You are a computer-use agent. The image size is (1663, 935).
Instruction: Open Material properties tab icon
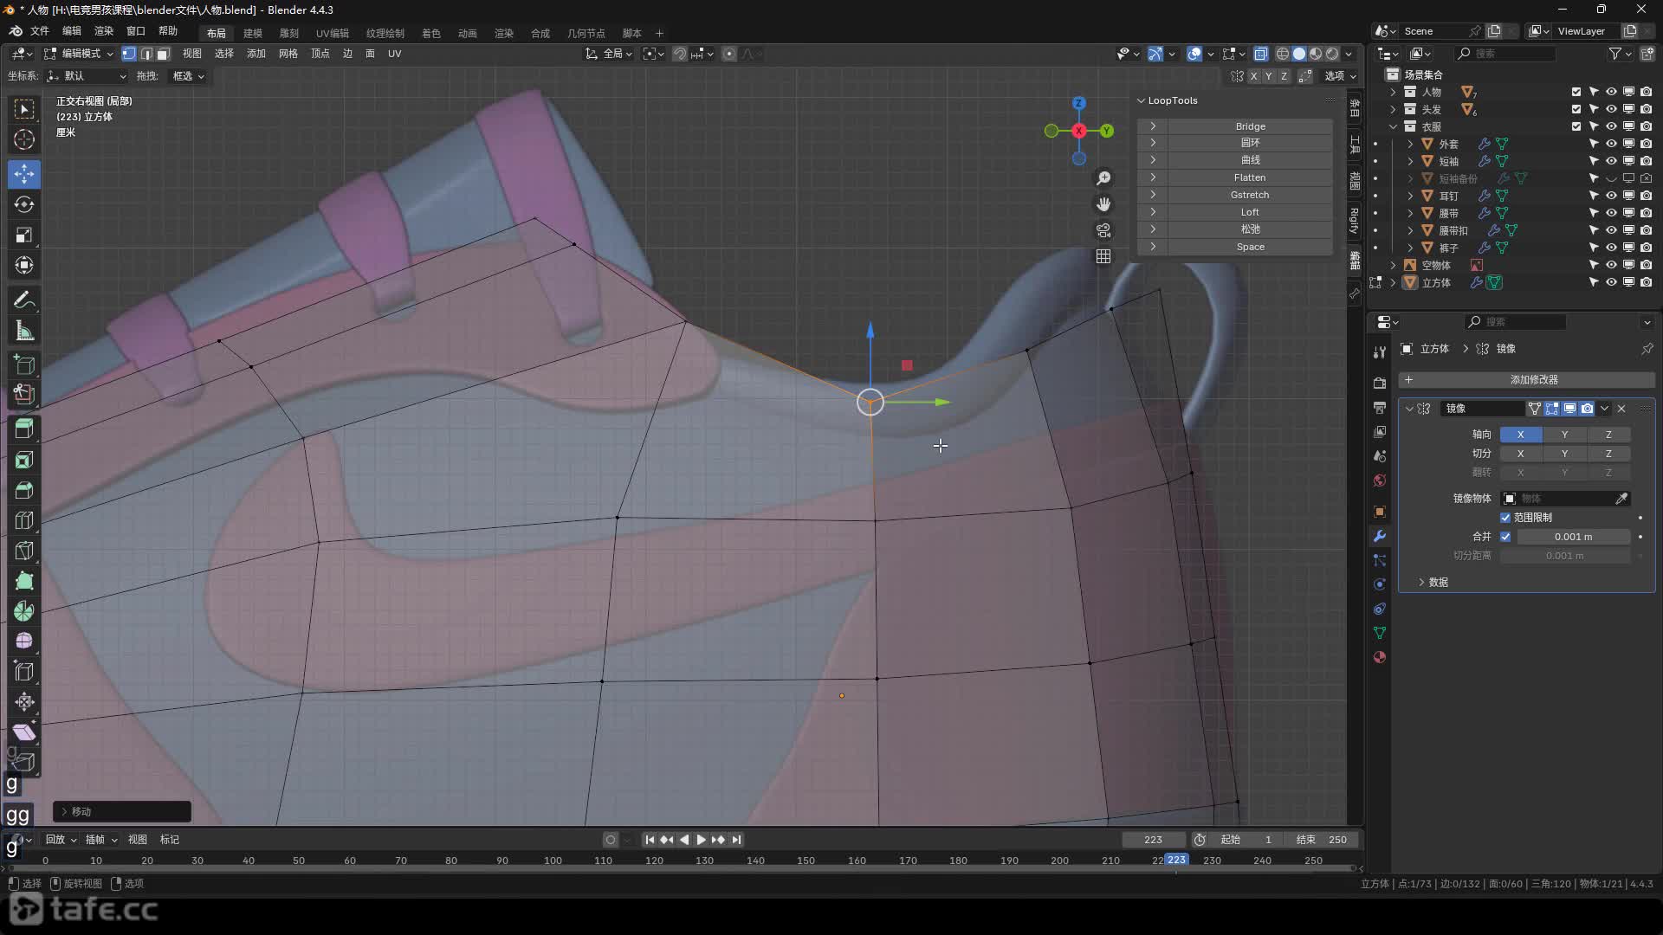click(1380, 657)
